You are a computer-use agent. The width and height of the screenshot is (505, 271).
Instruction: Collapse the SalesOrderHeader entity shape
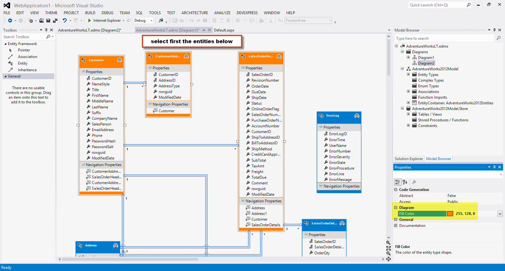279,56
